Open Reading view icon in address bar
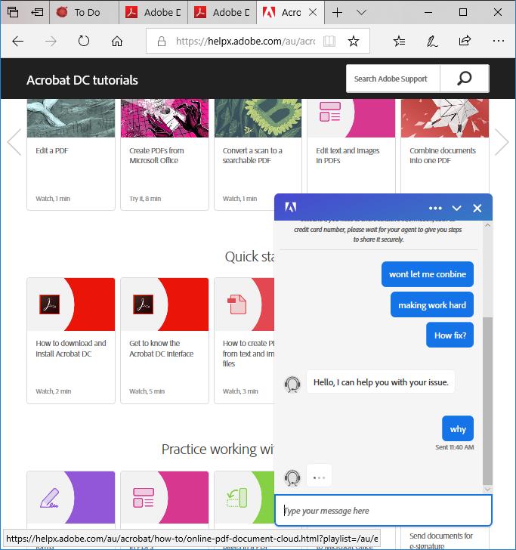The width and height of the screenshot is (516, 550). pyautogui.click(x=329, y=42)
